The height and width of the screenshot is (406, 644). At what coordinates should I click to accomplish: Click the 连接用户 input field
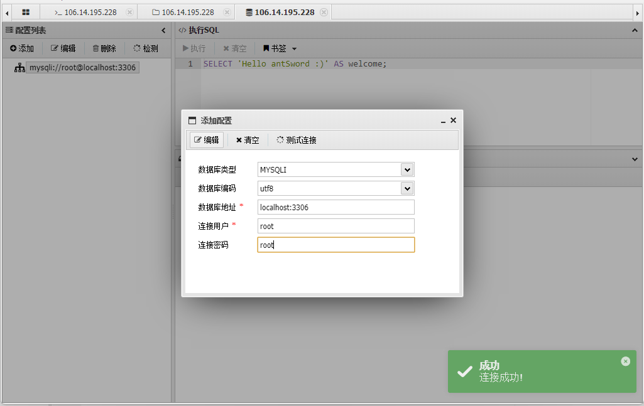pyautogui.click(x=336, y=226)
